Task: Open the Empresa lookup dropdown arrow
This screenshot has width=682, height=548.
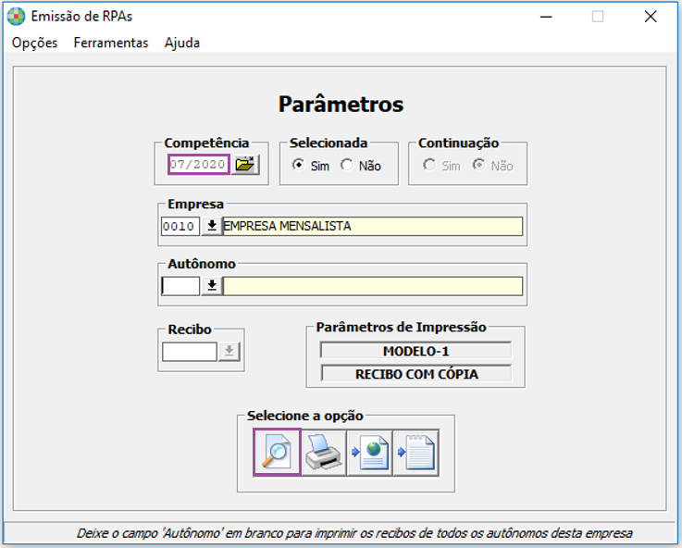Action: (x=212, y=226)
